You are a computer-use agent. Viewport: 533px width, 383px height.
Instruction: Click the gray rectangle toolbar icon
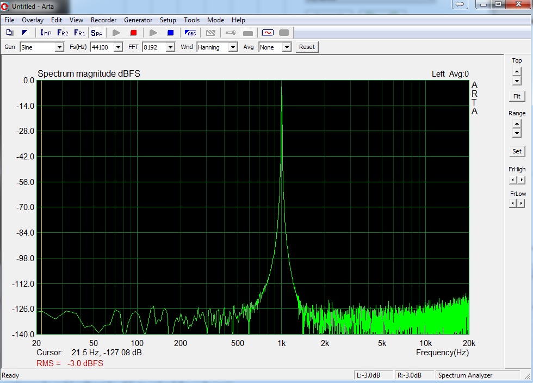point(248,33)
